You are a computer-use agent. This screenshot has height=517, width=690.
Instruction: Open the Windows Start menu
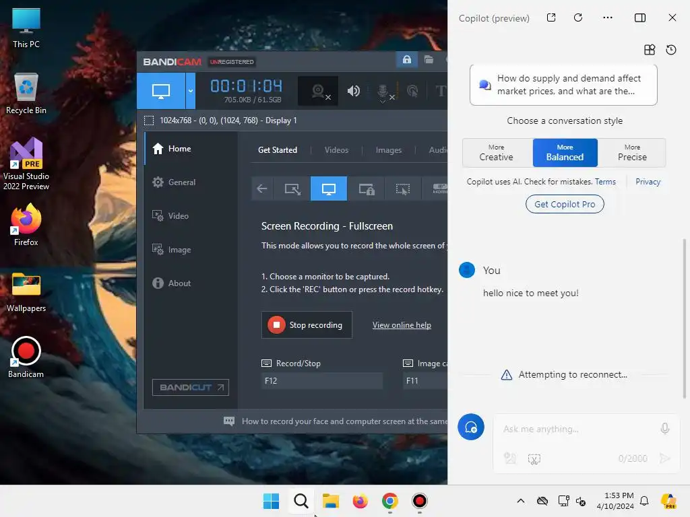pyautogui.click(x=271, y=501)
